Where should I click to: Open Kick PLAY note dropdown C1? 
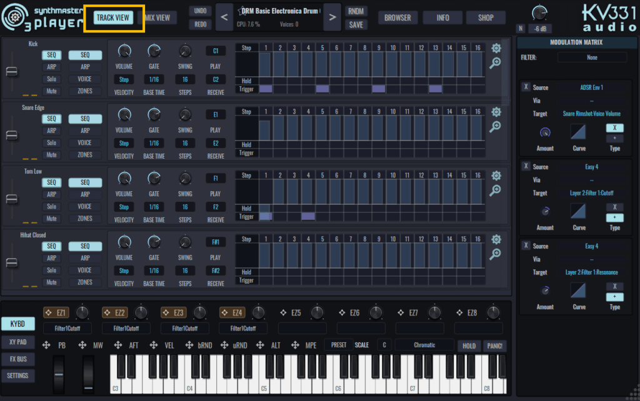point(216,51)
